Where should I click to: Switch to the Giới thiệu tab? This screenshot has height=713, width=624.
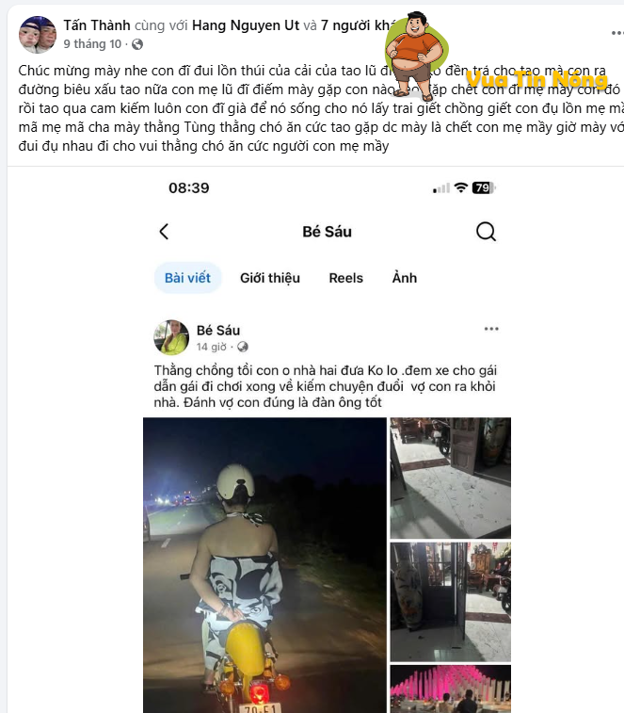tap(270, 278)
